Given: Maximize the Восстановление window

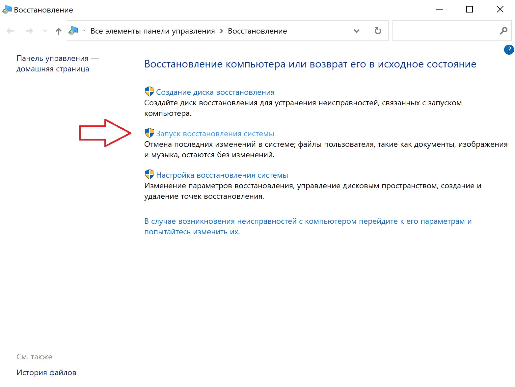Looking at the screenshot, I should 470,10.
